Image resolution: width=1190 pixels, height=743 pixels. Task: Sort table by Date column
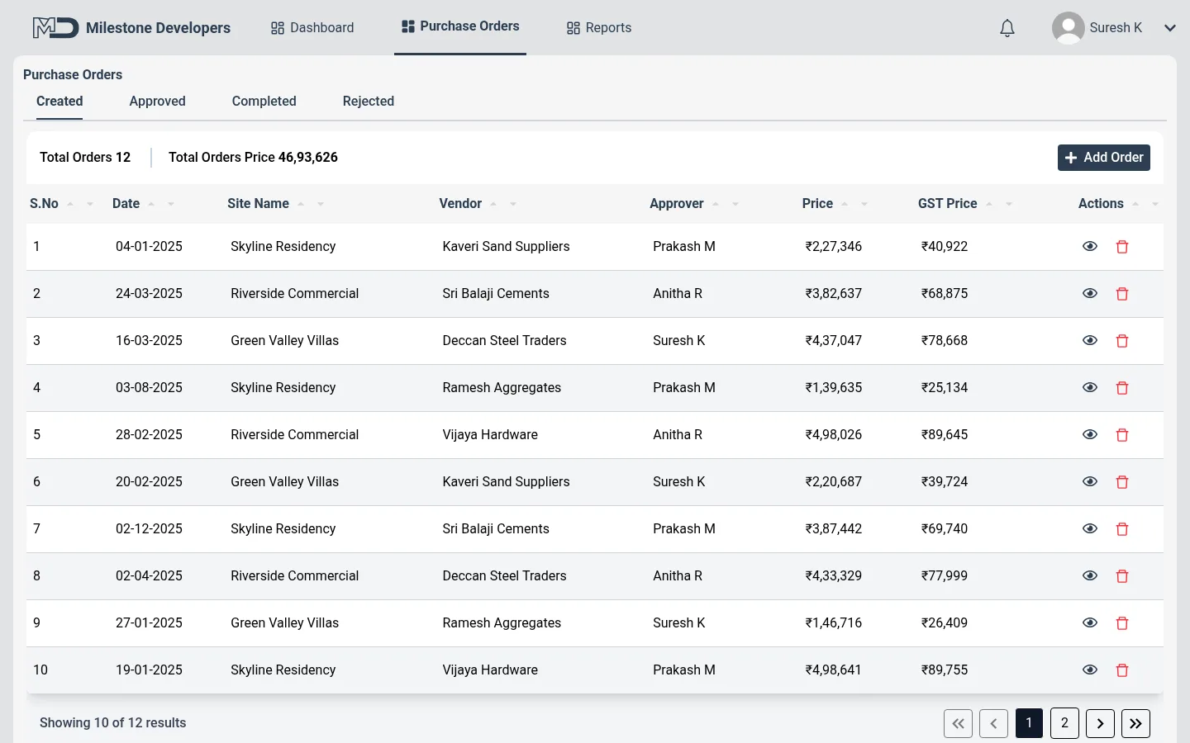144,204
